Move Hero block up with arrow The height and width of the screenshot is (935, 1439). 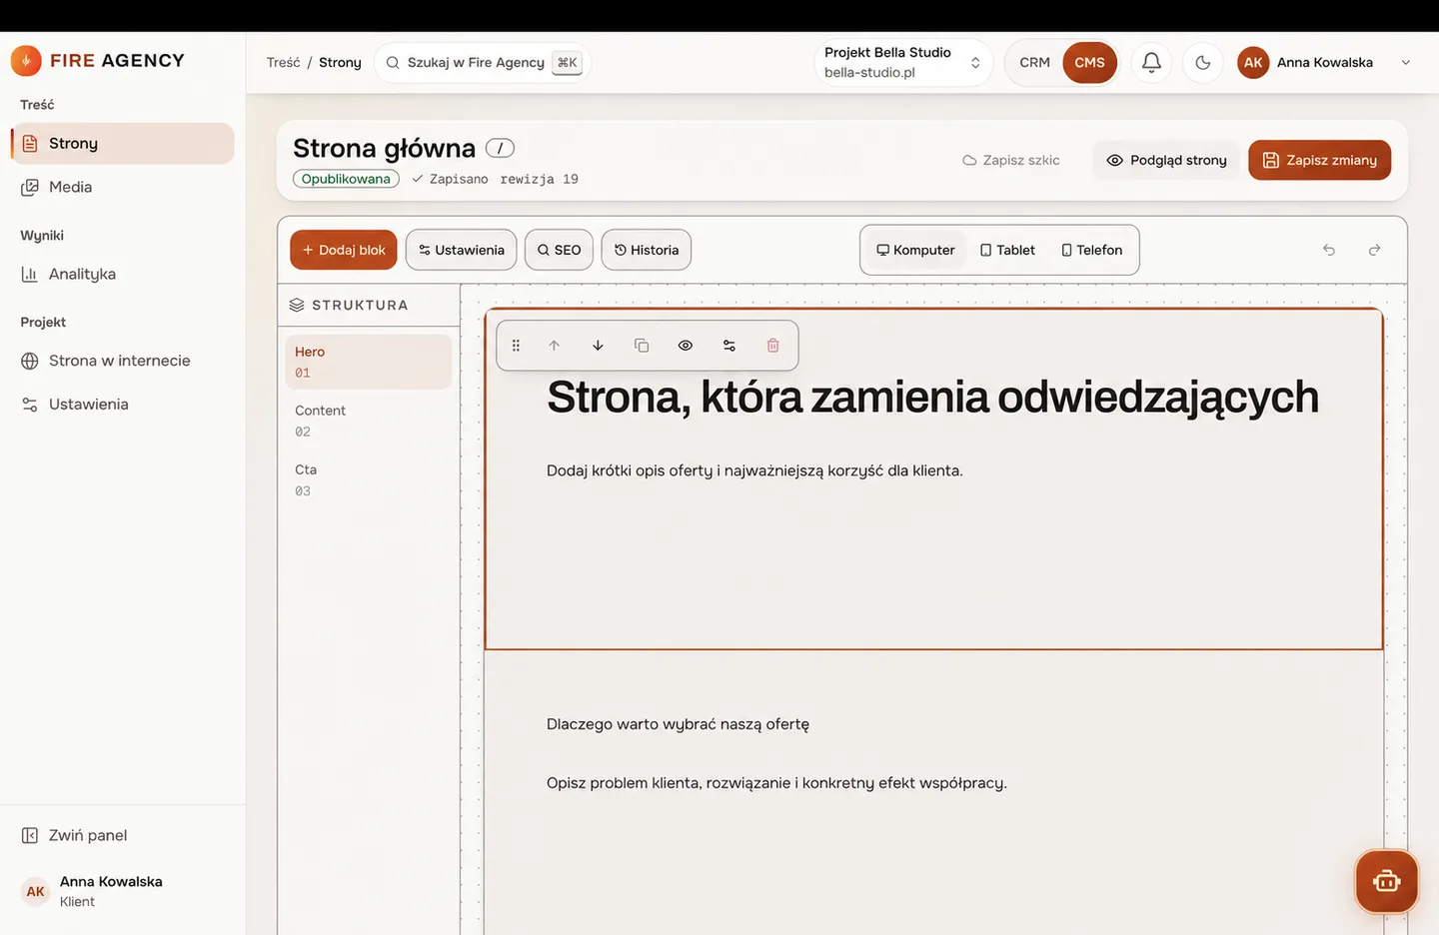[x=554, y=346]
